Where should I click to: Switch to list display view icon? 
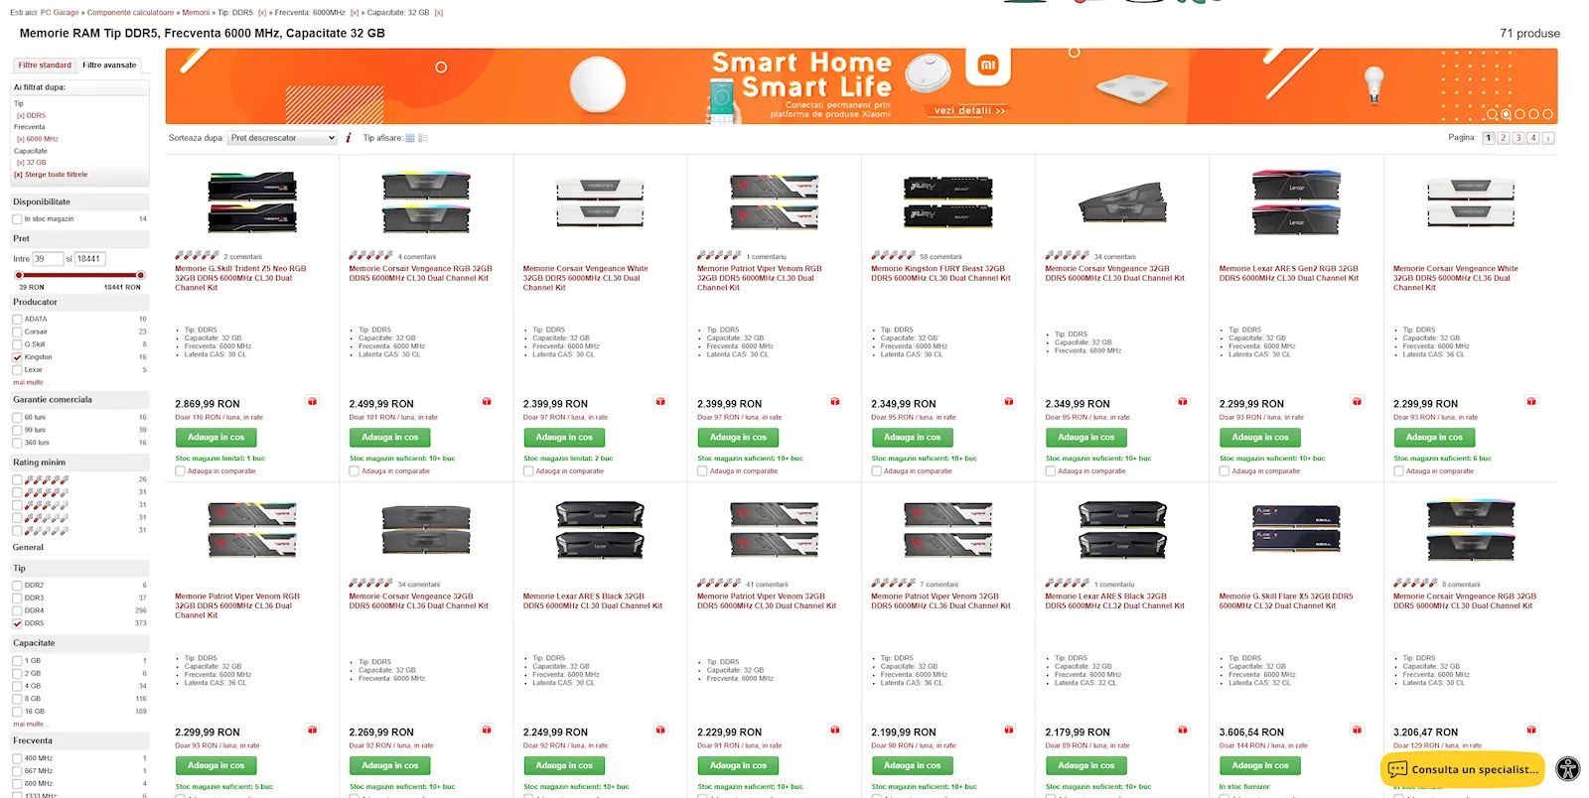click(422, 138)
